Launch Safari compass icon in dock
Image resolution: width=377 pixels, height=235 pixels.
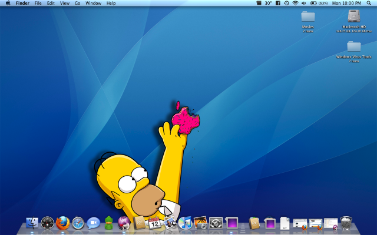coord(78,223)
